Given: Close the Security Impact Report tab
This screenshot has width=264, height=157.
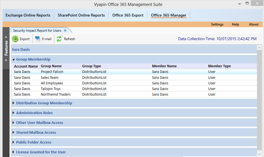Looking at the screenshot, I should [x=65, y=31].
